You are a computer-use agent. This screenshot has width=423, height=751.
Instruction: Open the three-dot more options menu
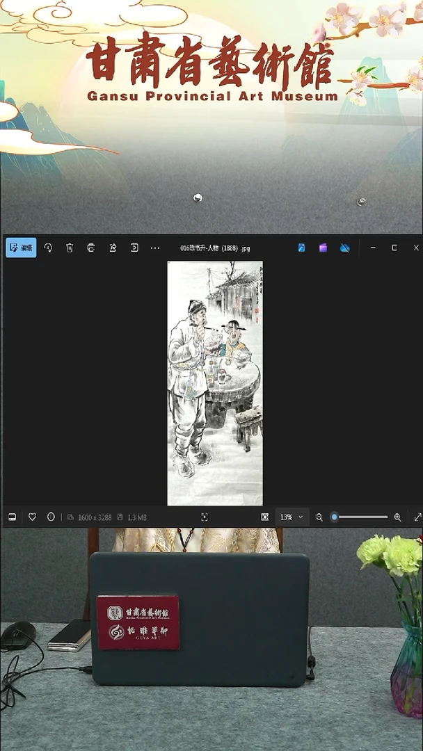click(155, 248)
